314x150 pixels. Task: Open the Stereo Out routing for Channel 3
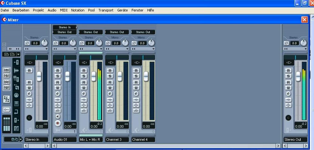117,32
